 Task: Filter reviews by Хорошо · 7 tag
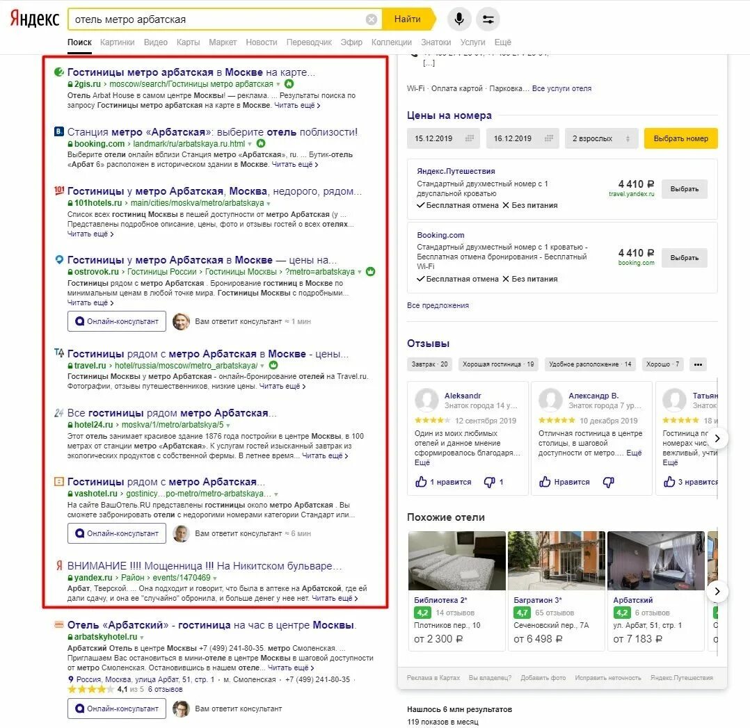click(662, 364)
